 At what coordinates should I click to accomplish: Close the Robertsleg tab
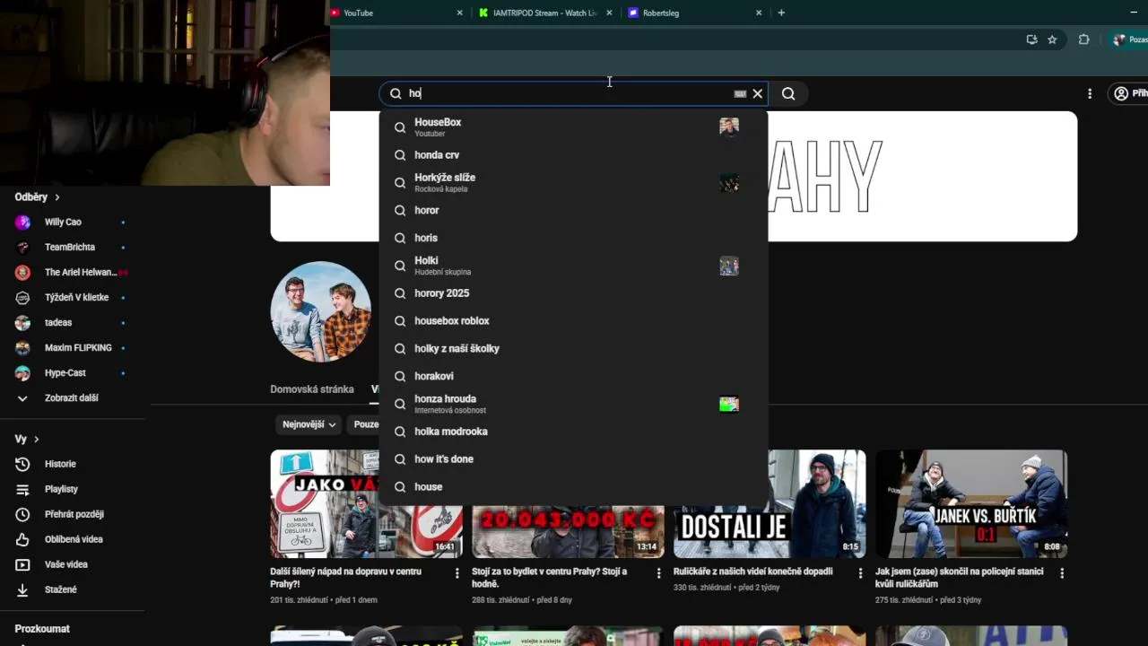[759, 13]
